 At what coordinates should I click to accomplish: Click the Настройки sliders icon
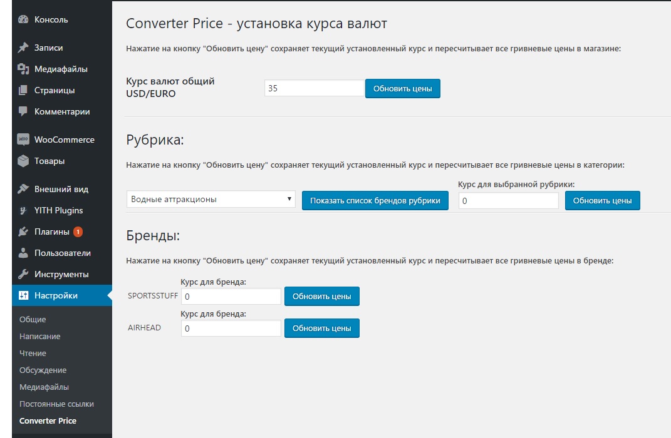click(23, 296)
